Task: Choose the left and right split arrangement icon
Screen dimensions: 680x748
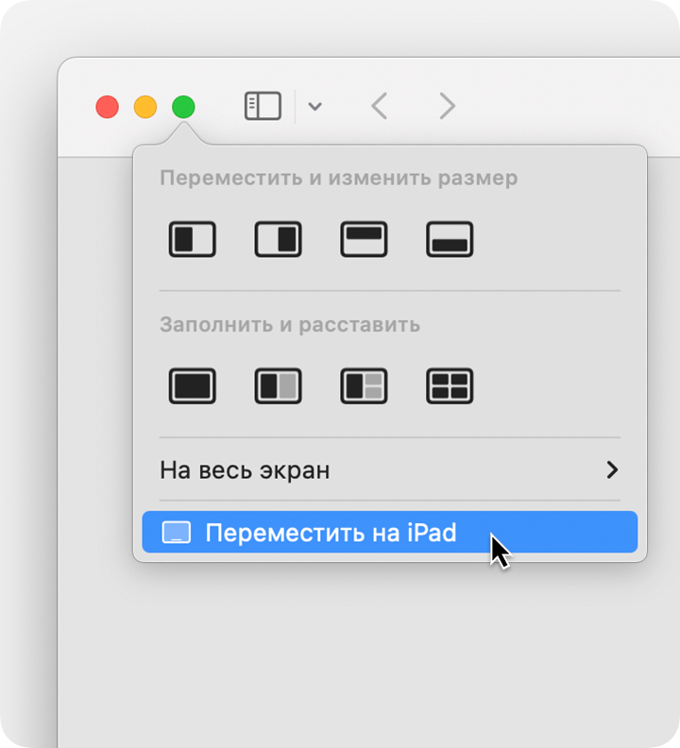Action: pos(279,386)
